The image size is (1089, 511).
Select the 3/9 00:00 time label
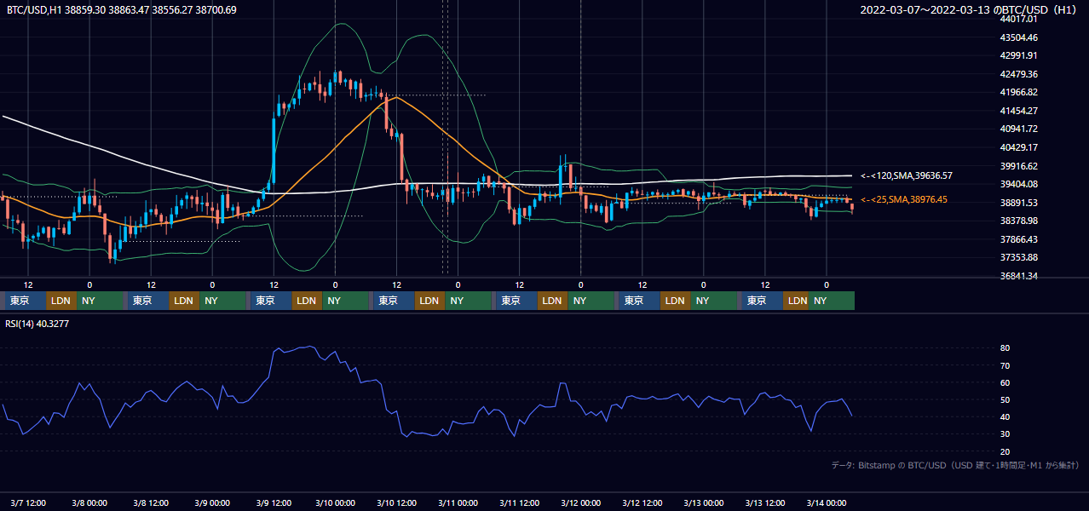(x=212, y=502)
